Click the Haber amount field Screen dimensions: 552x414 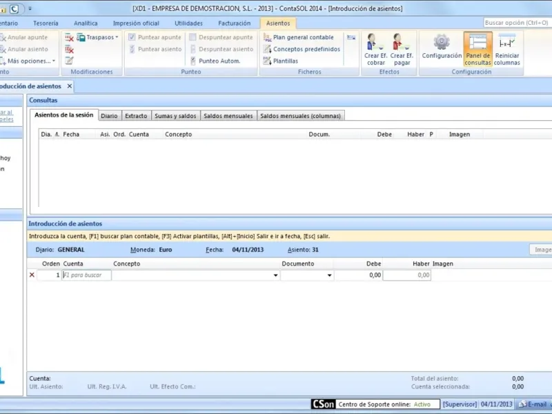click(x=407, y=275)
